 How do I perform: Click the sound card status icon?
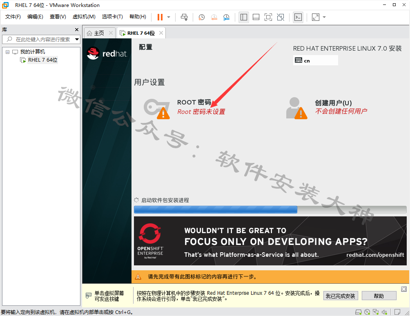pos(384,312)
